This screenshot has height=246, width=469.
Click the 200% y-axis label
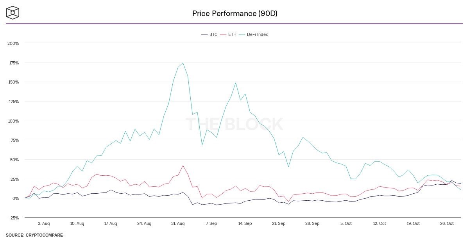tap(13, 43)
